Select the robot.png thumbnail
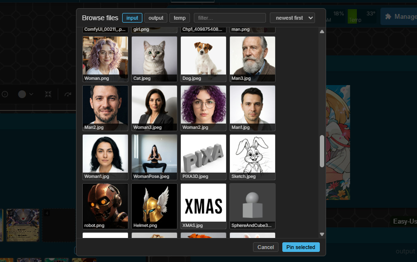Viewport: 417px width, 262px height. (105, 206)
